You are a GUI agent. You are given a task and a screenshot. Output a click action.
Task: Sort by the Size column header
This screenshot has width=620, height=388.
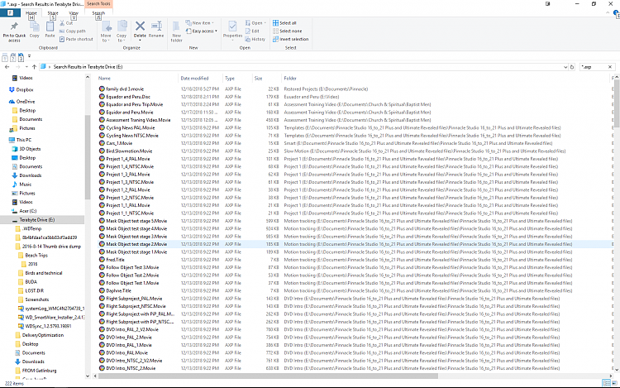(266, 79)
